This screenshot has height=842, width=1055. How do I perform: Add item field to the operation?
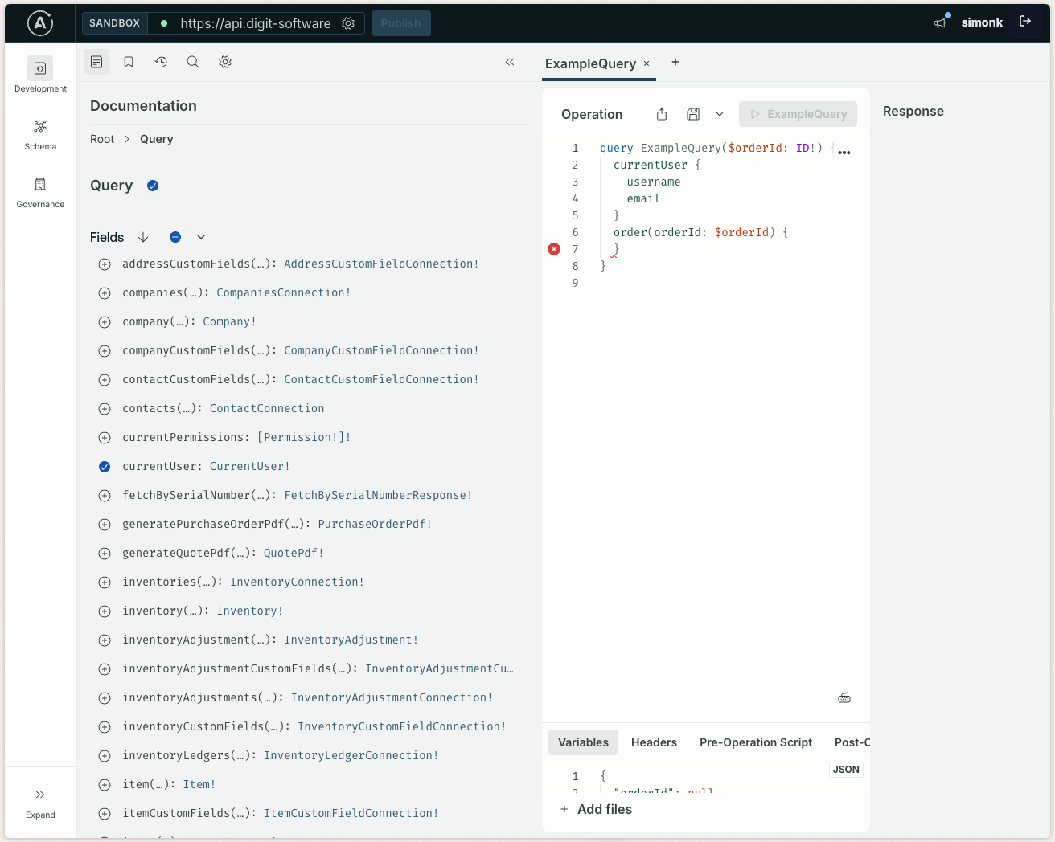pyautogui.click(x=105, y=785)
